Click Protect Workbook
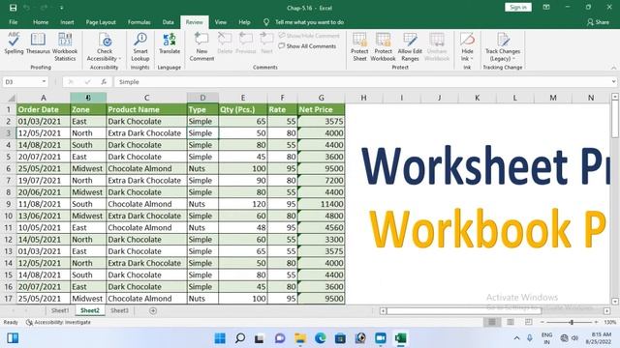The height and width of the screenshot is (348, 620). 383,47
